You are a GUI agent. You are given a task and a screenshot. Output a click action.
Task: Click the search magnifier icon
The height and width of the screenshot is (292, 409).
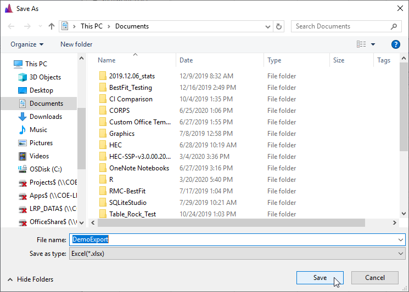[394, 26]
